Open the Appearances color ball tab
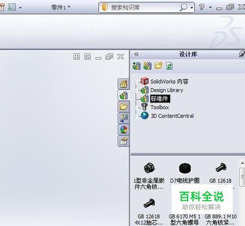This screenshot has height=226, width=245. coord(123,130)
